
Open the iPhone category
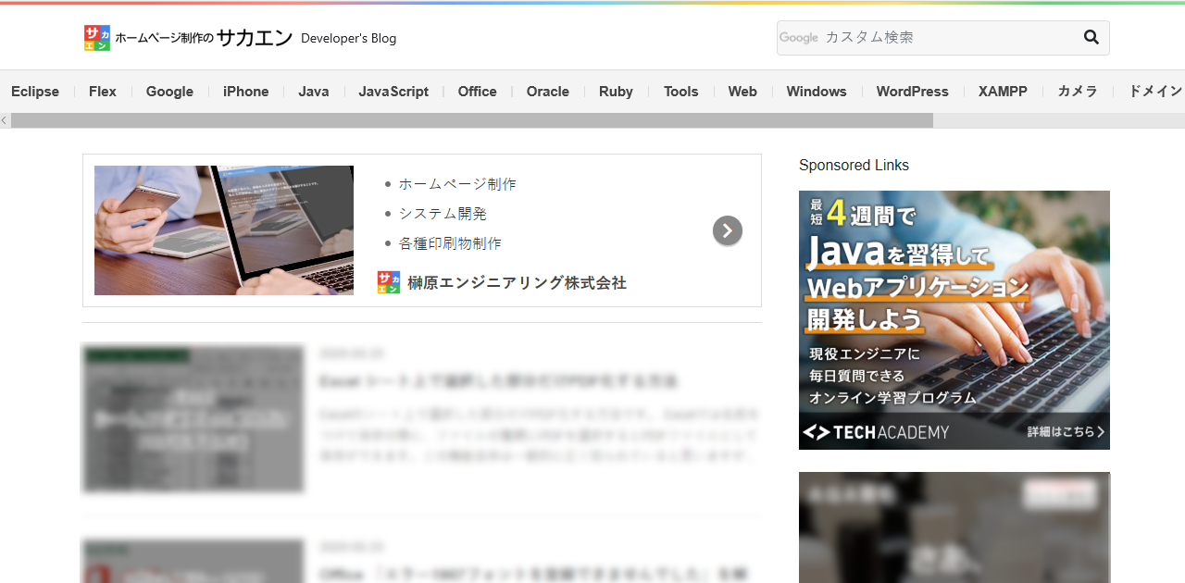coord(246,92)
